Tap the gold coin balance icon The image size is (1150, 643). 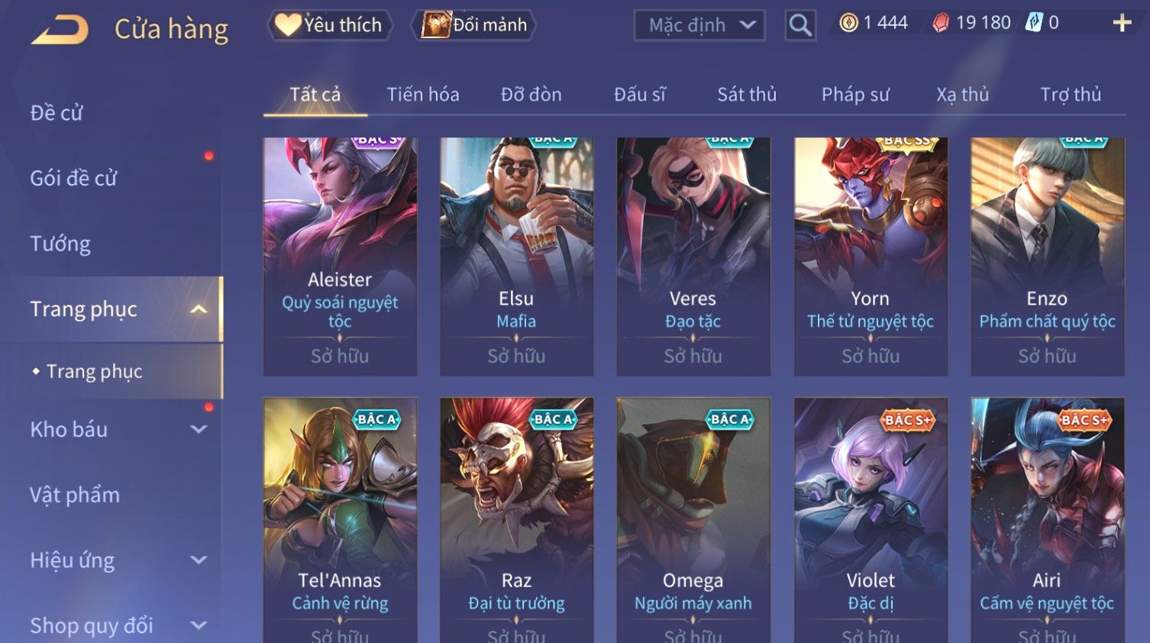(x=848, y=23)
